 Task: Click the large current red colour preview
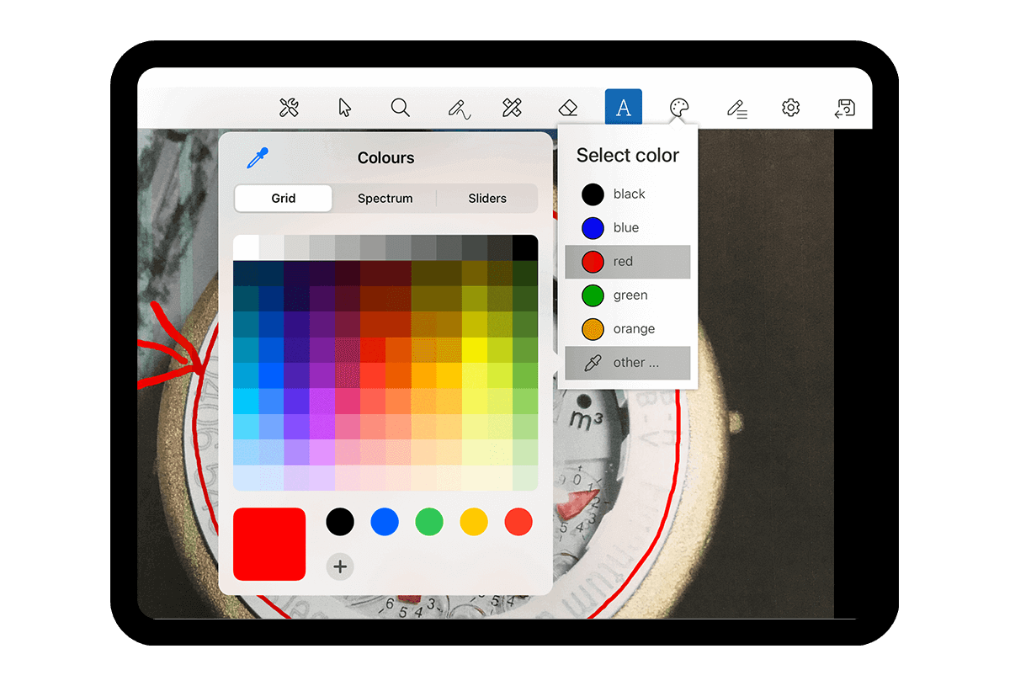point(269,544)
